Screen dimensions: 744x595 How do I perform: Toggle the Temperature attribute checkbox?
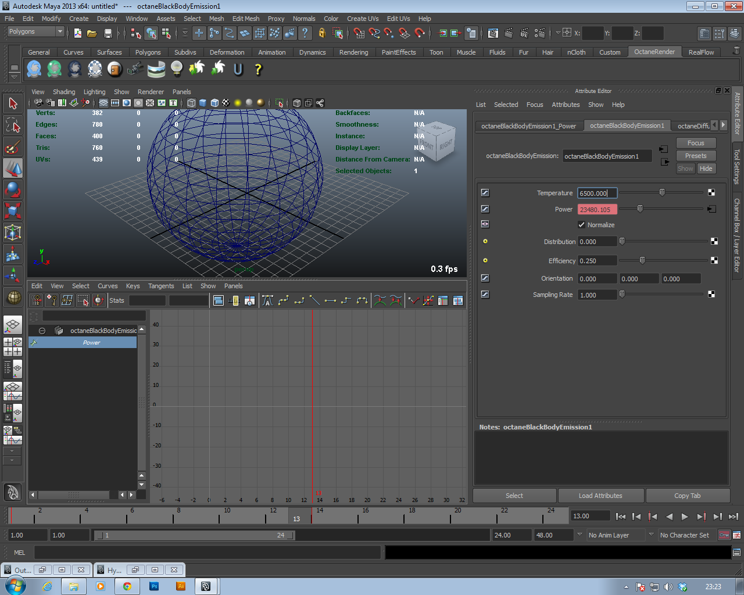coord(485,193)
